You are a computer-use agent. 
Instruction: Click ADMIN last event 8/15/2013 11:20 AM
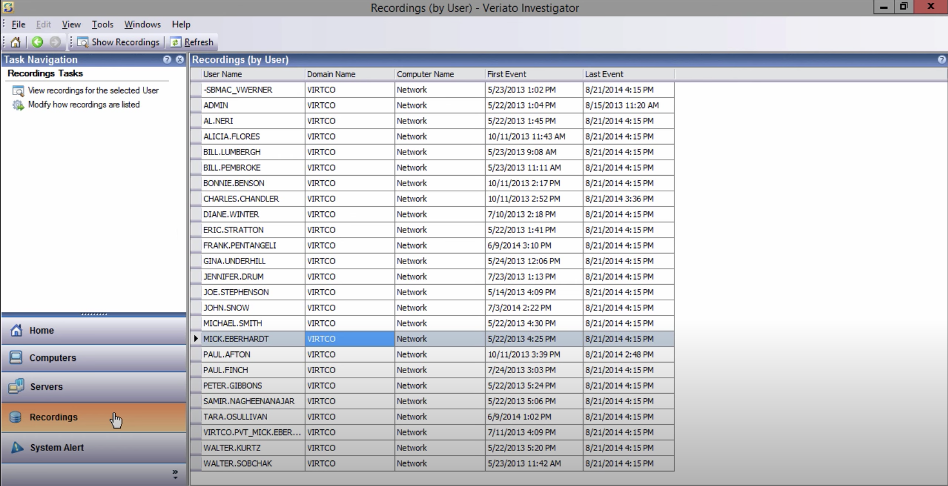coord(628,105)
